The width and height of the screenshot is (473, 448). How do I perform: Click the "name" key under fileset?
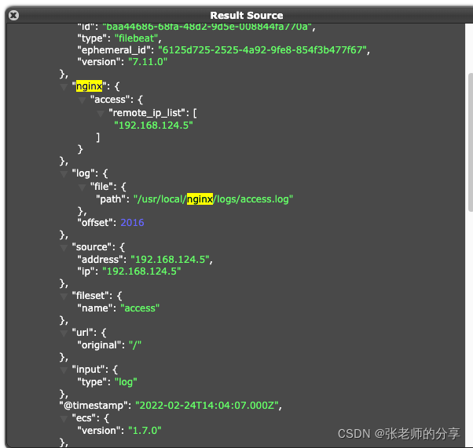click(95, 308)
